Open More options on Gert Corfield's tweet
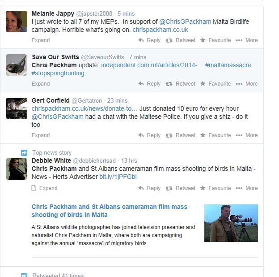Screen dimensions: 279x277 coord(247,135)
